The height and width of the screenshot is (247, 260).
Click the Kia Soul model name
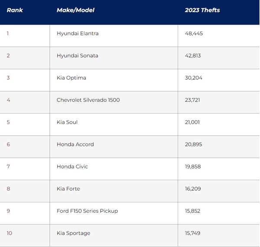[67, 122]
